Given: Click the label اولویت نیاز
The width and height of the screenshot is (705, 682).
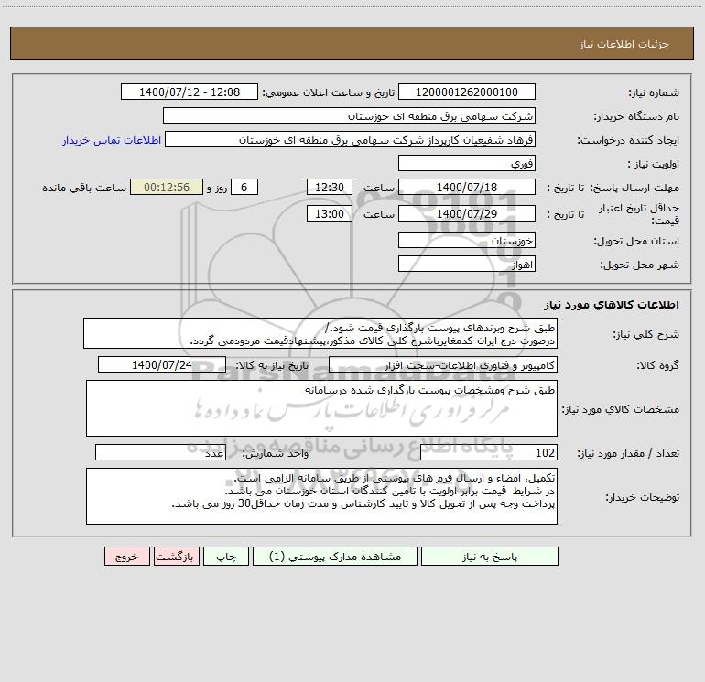Looking at the screenshot, I should 654,165.
